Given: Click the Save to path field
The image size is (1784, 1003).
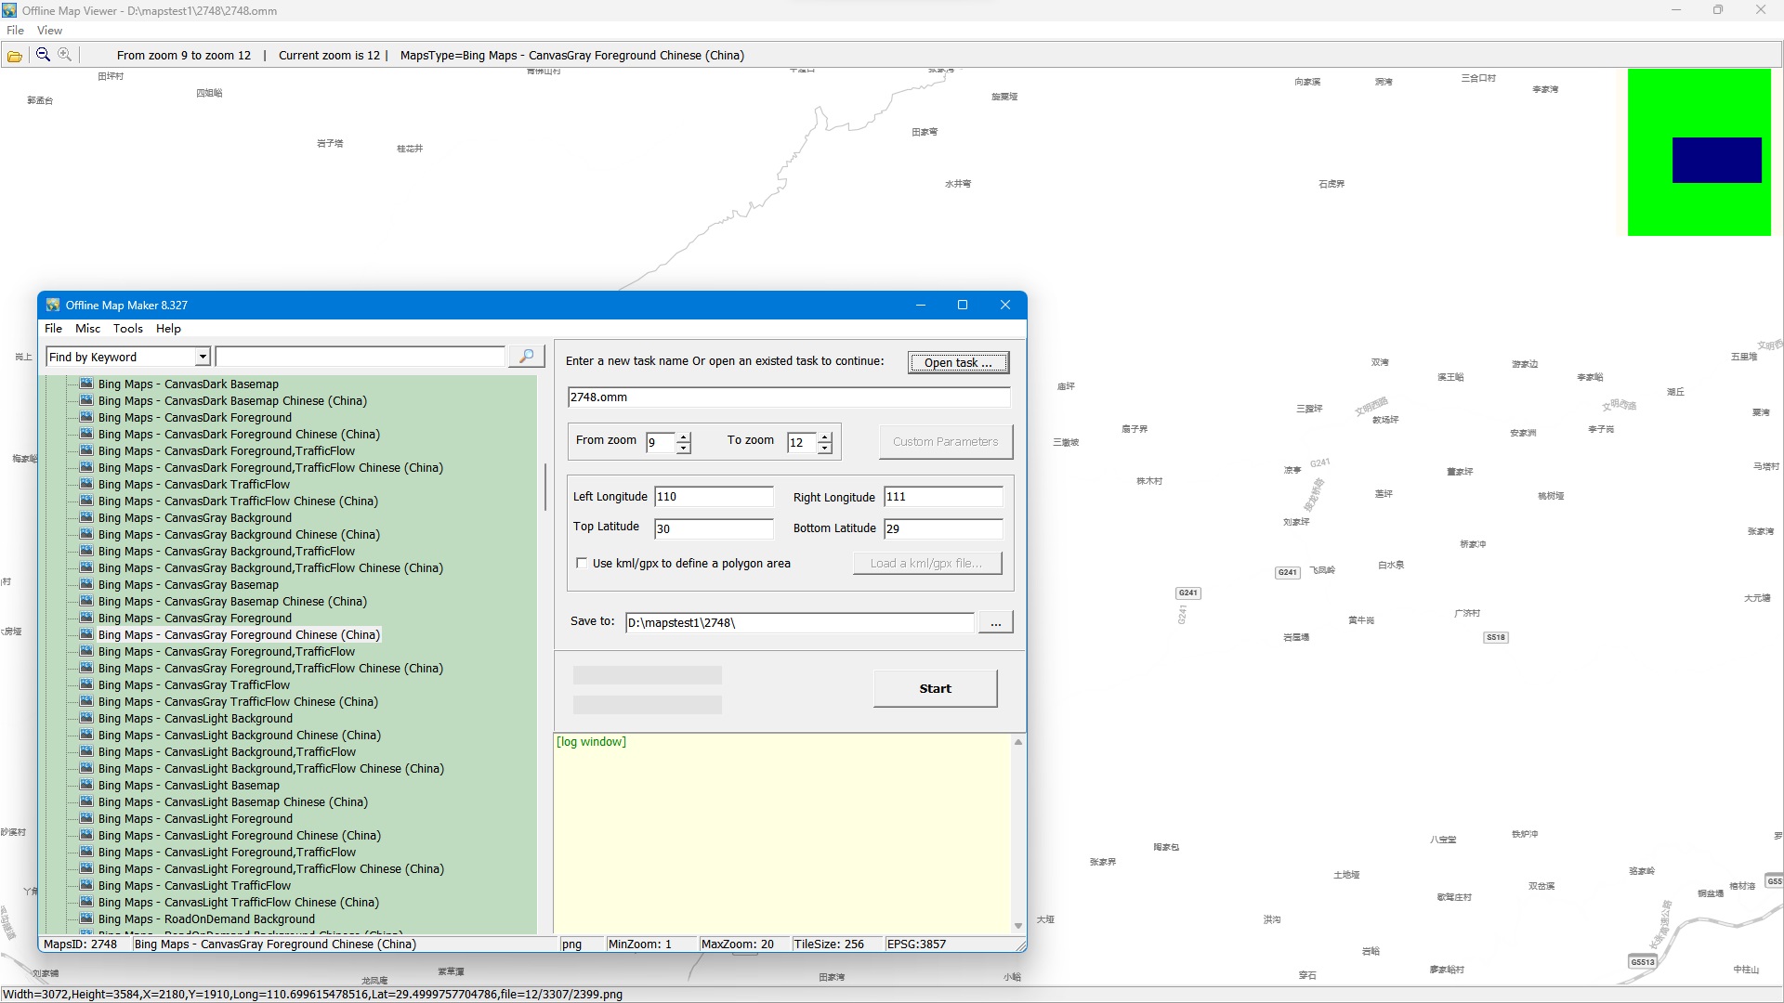Looking at the screenshot, I should (800, 622).
